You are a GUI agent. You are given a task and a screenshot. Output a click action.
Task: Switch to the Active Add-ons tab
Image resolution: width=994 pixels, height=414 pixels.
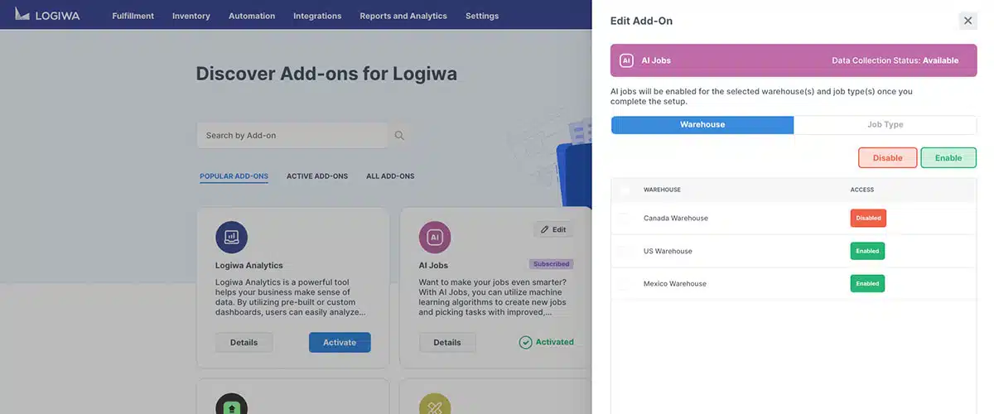tap(317, 176)
